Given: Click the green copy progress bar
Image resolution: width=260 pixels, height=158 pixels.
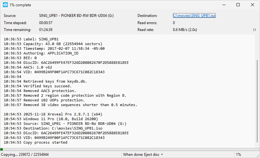Looking at the screenshot, I should click(2, 150).
